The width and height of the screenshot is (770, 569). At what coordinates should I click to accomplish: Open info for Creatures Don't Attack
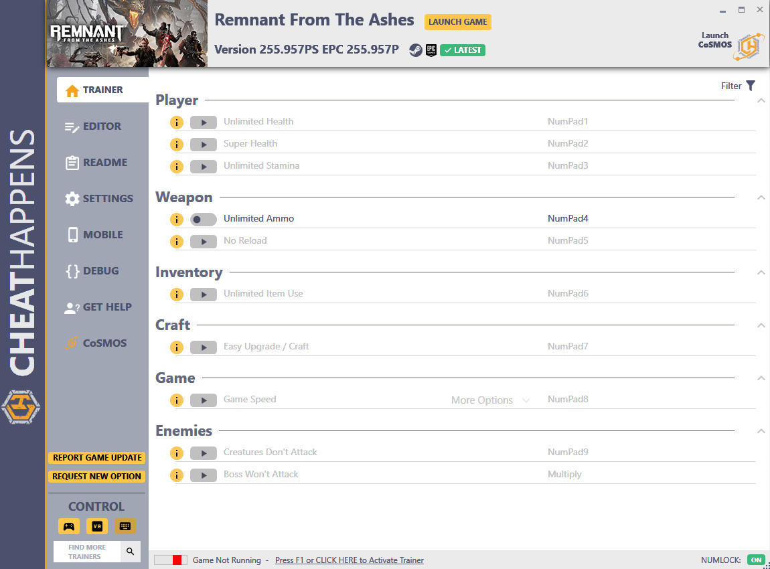(177, 453)
